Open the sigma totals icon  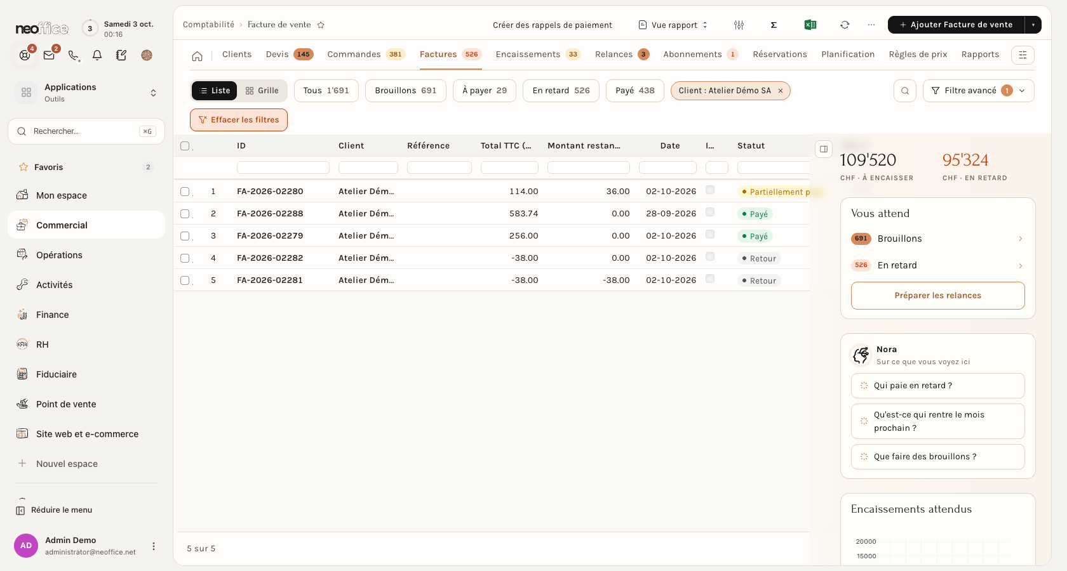(774, 25)
